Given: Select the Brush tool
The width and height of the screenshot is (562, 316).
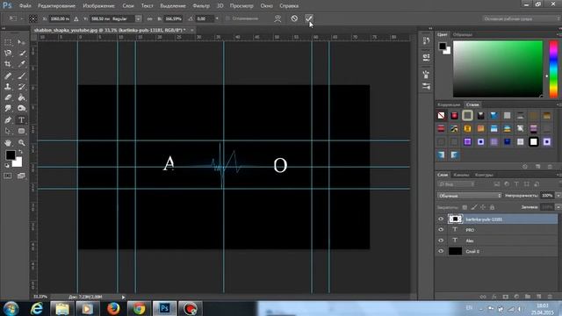Looking at the screenshot, I should 21,75.
